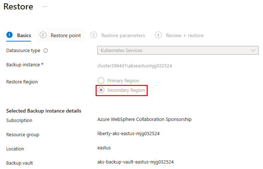Go to the Restore parameters tab
The width and height of the screenshot is (263, 169).
[x=118, y=35]
